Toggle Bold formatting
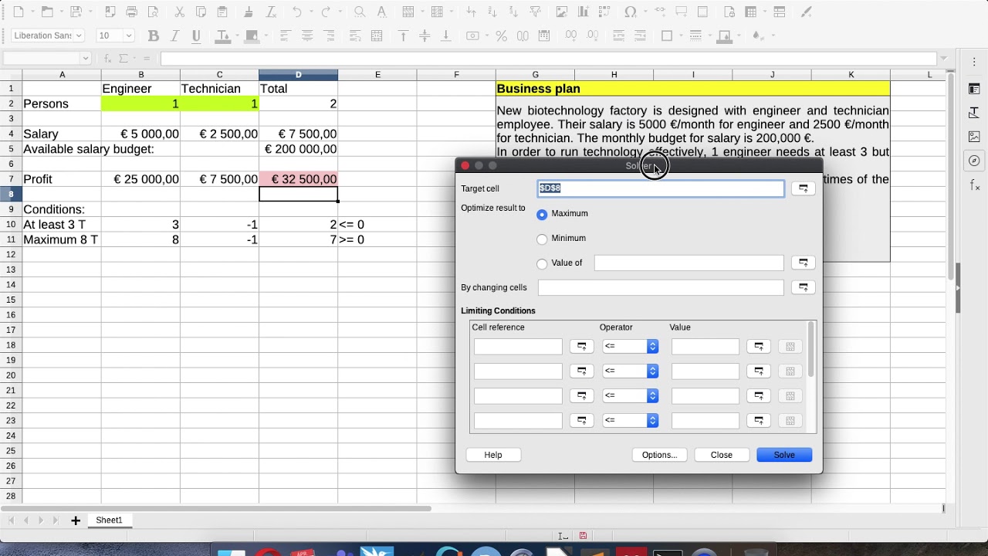988x556 pixels. [153, 36]
